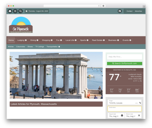Click the calendar icon beside the date
The width and height of the screenshot is (152, 128).
[26, 11]
